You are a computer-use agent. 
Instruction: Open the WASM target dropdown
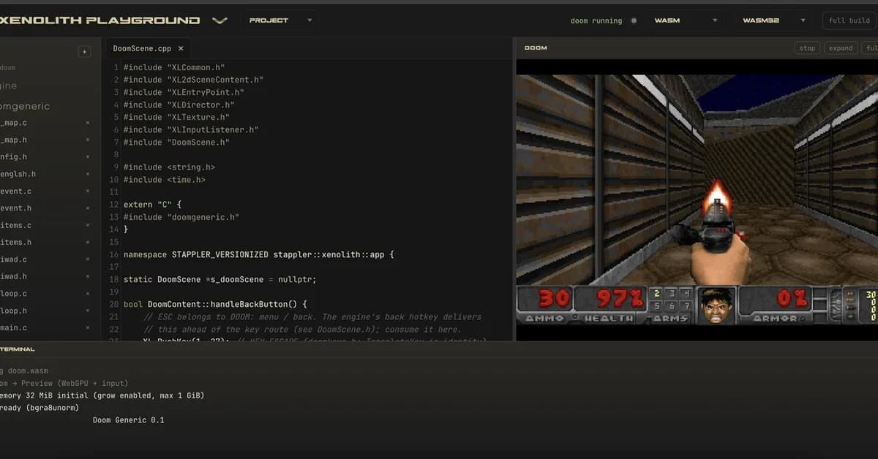click(686, 20)
